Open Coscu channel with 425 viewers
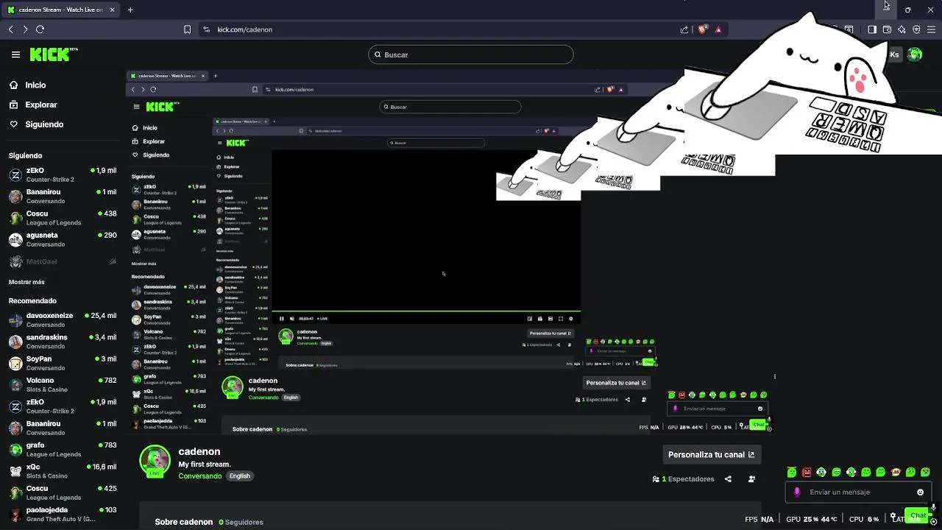 (63, 493)
